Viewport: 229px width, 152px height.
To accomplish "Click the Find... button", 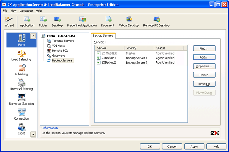I will click(x=204, y=49).
